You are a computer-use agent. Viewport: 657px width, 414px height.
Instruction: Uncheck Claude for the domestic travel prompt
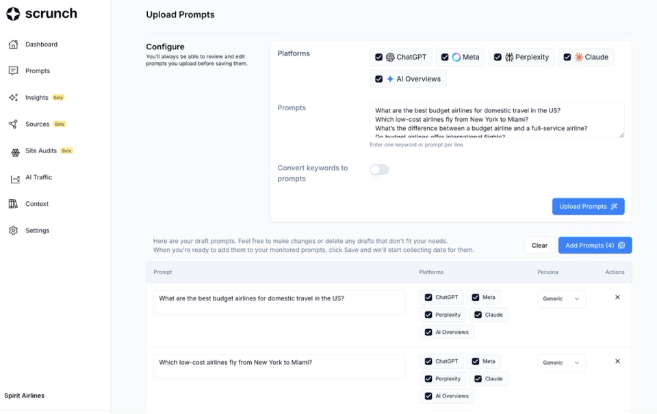point(478,315)
